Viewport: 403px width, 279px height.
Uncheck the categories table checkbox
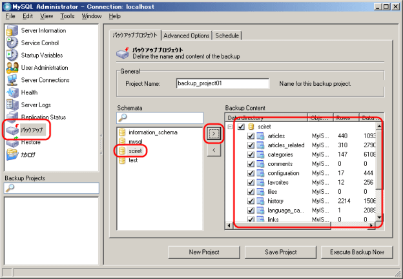(x=251, y=154)
